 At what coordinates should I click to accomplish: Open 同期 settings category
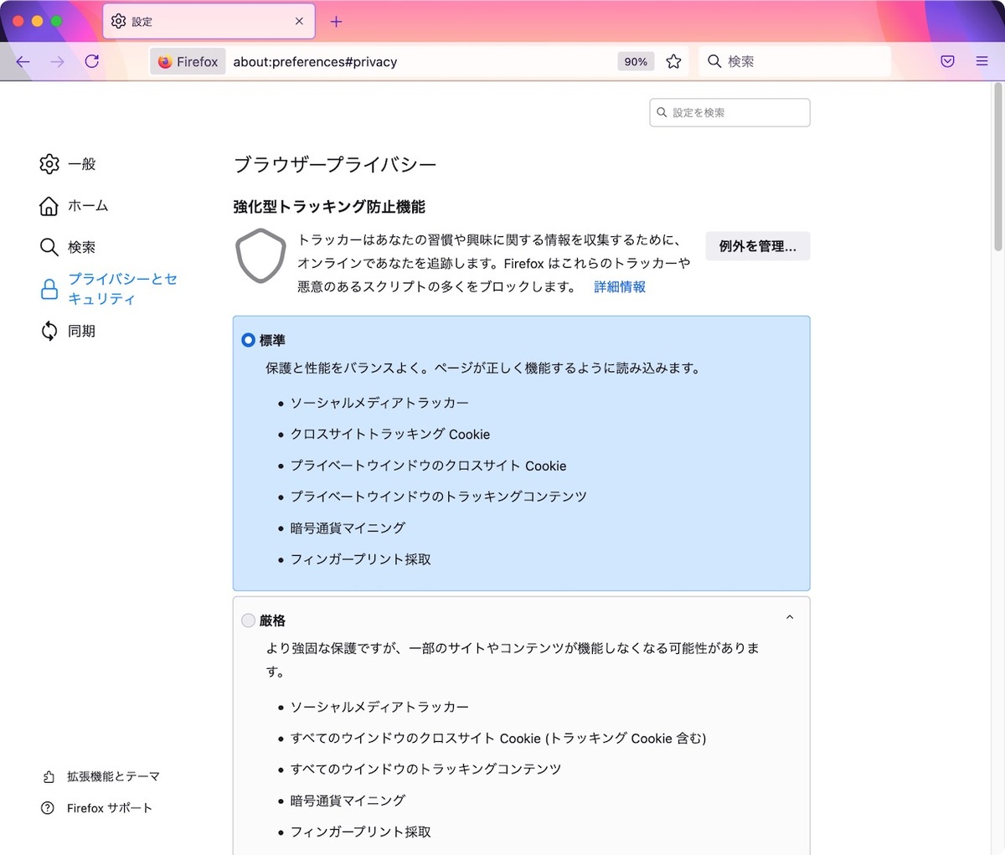click(x=68, y=331)
